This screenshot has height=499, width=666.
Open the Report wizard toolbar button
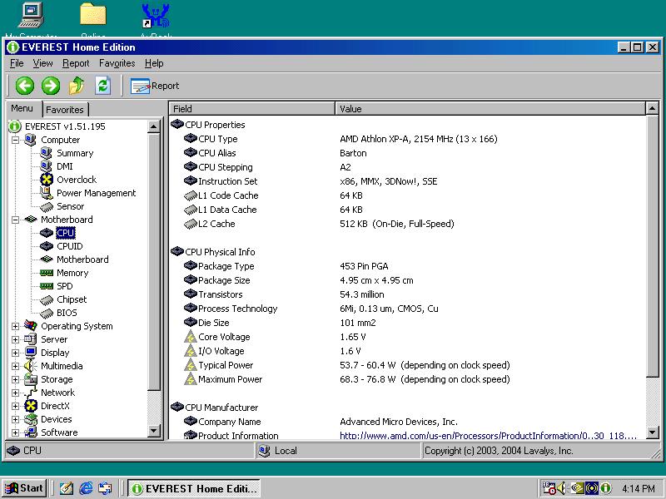(x=155, y=86)
